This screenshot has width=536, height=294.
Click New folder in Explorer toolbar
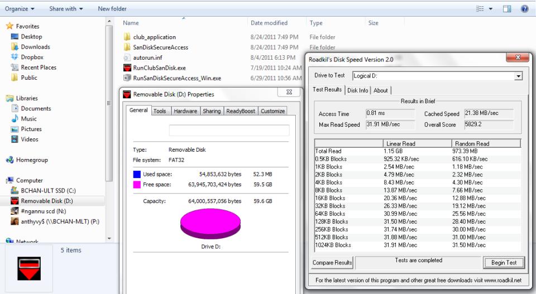point(112,9)
